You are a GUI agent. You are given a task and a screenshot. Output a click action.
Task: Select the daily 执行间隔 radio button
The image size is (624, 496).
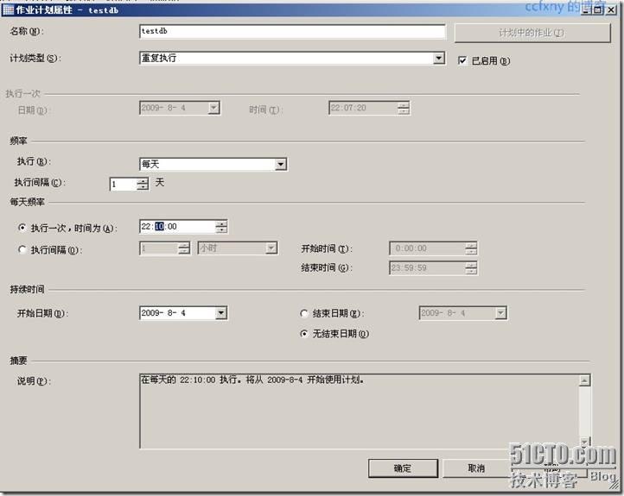(22, 250)
